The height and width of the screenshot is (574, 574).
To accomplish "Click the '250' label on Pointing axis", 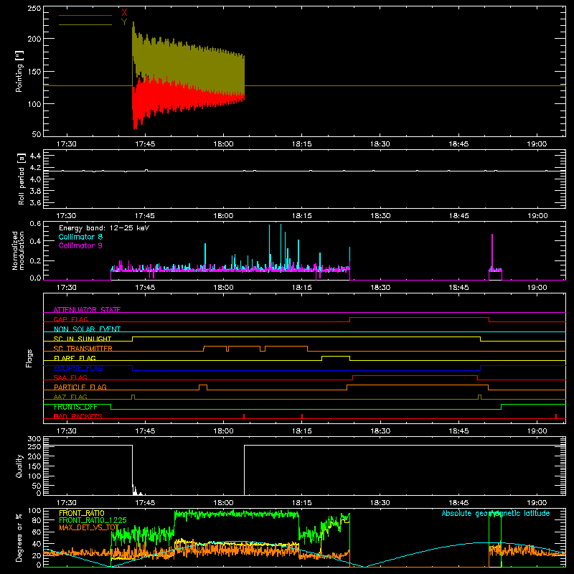I will (34, 9).
